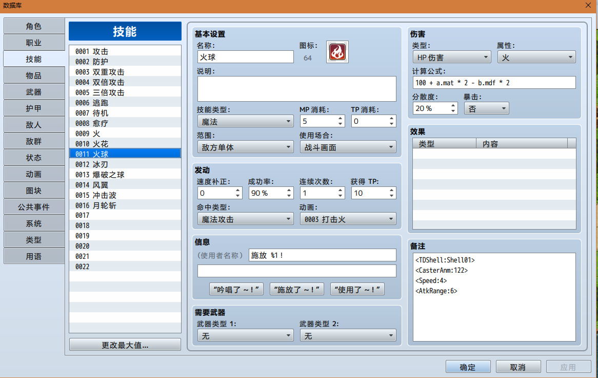Open the 命中类型 dropdown showing 魔法攻击
Screen dimensions: 598x378
click(245, 219)
